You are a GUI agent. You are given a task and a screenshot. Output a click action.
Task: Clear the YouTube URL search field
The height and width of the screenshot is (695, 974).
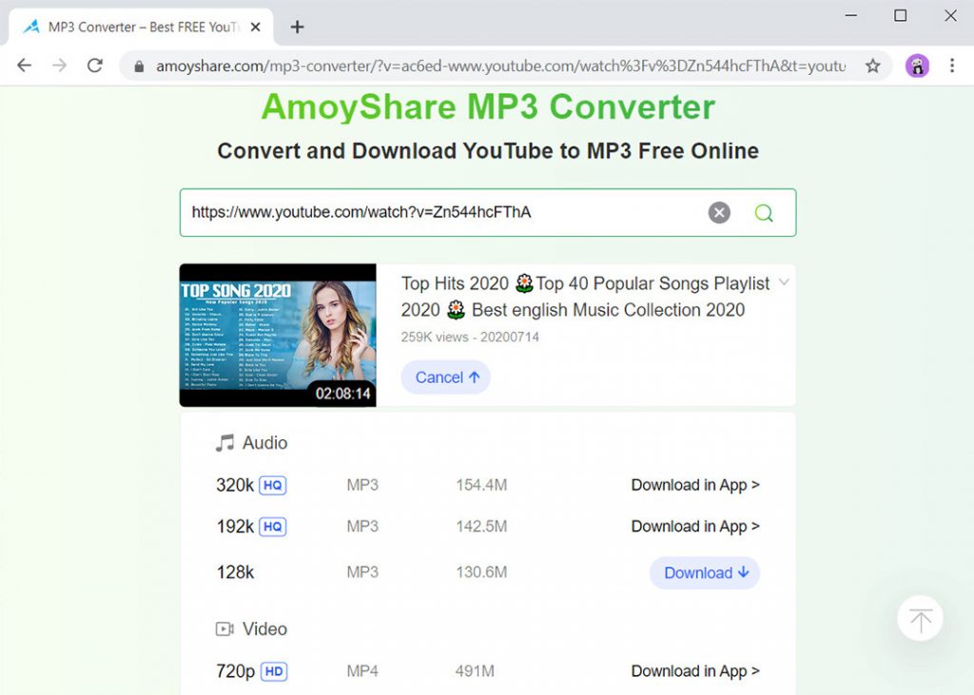[719, 212]
